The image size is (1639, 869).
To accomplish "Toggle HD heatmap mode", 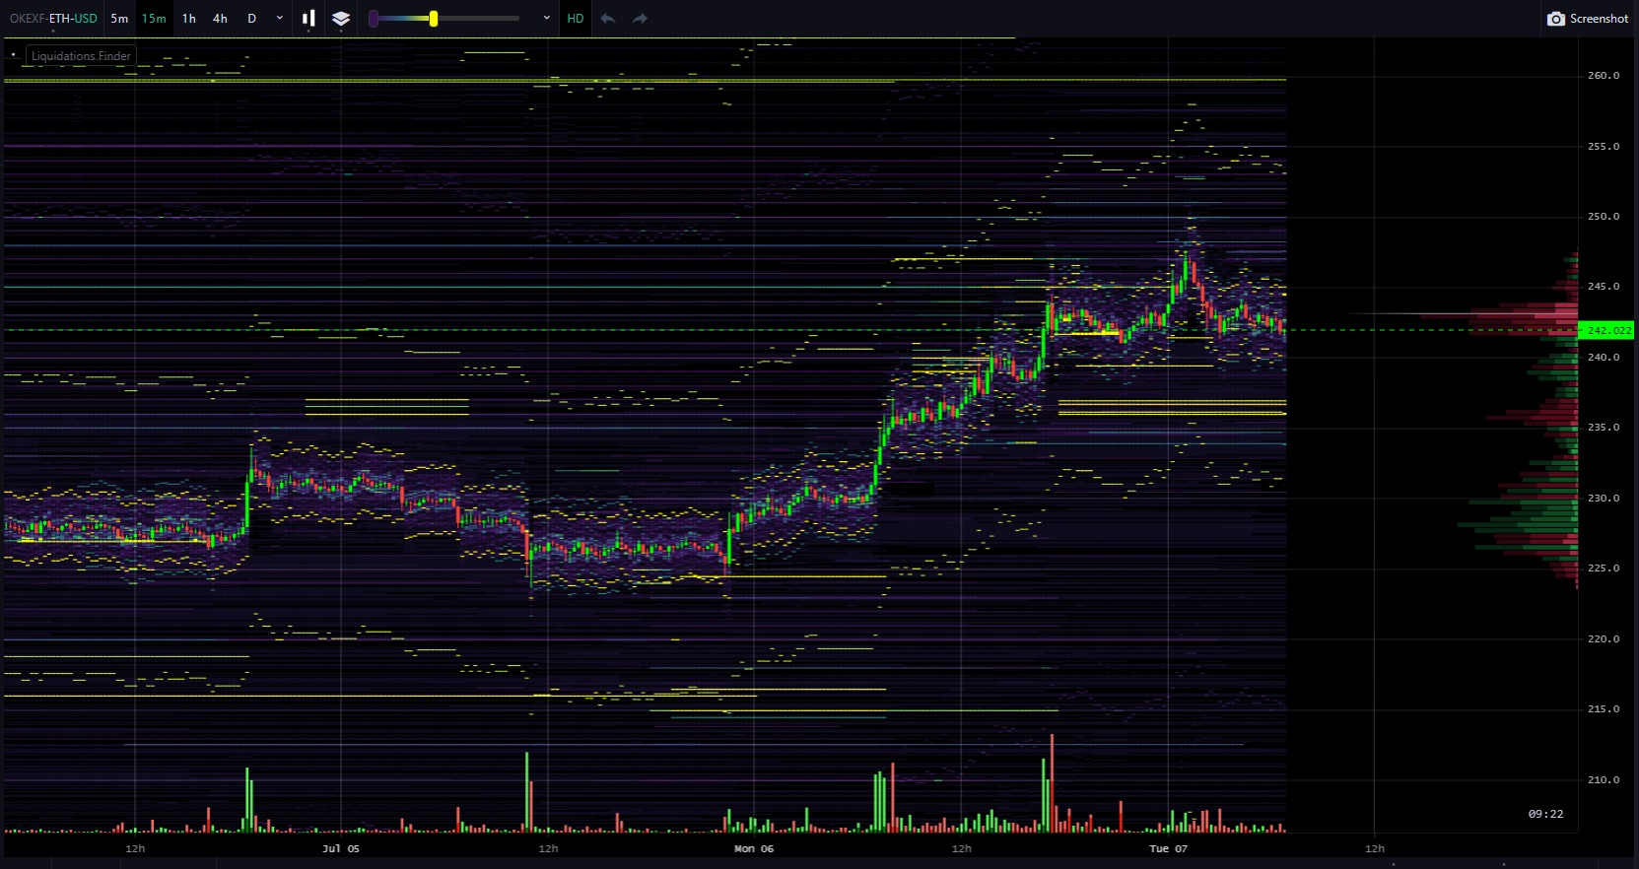I will point(576,19).
